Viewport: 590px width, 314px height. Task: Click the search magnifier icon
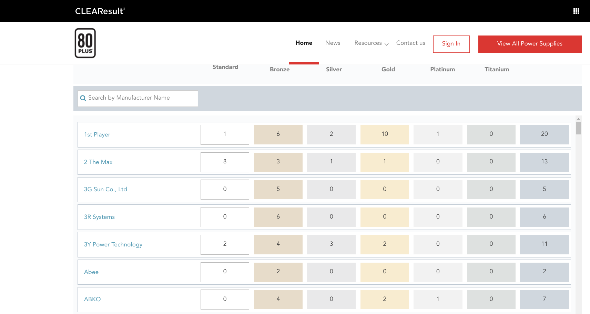(x=83, y=98)
